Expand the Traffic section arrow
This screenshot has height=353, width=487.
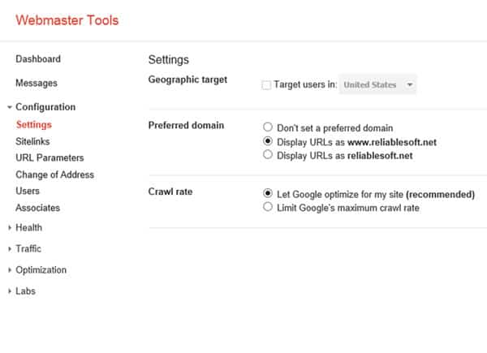point(9,249)
